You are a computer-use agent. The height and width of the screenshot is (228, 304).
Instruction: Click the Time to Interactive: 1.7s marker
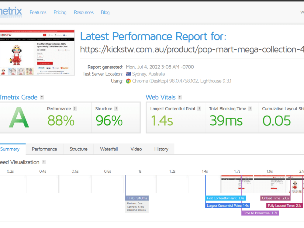click(260, 213)
